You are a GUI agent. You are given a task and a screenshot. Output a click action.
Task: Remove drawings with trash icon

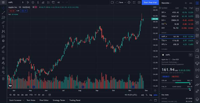point(3,79)
